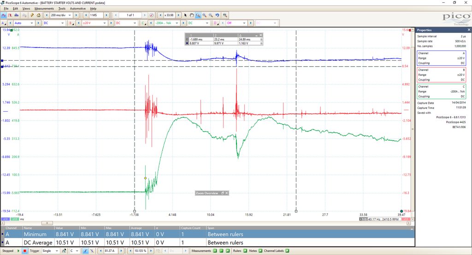Click the zoom in magnifier
472x255 pixels.
coord(204,15)
